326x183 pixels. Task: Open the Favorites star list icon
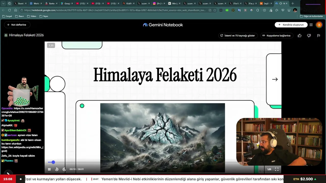click(x=277, y=10)
